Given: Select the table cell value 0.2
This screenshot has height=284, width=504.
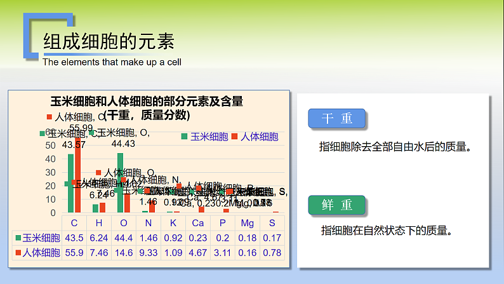Looking at the screenshot, I should [223, 238].
